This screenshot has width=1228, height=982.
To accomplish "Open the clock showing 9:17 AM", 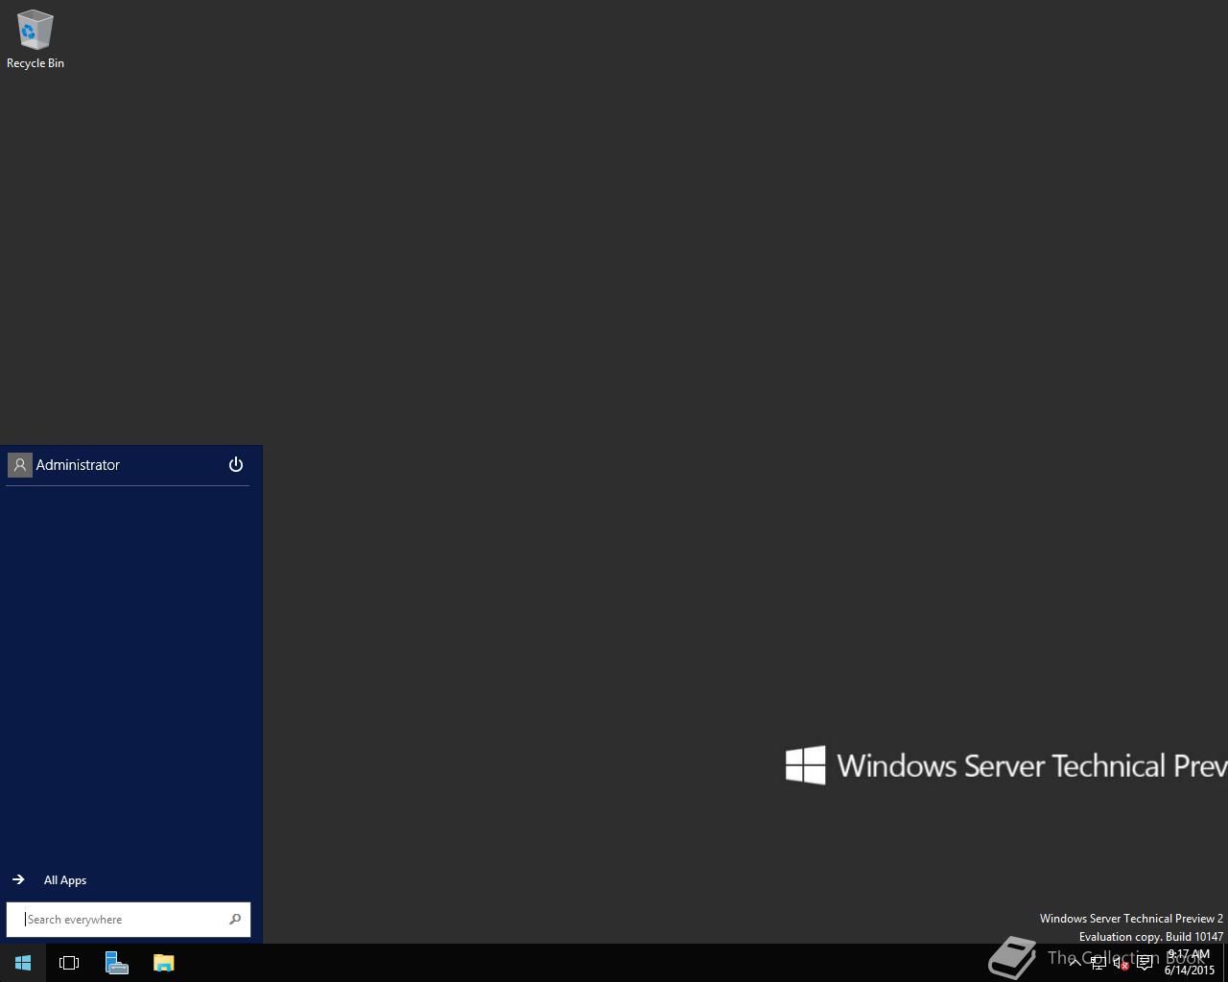I will click(1190, 963).
